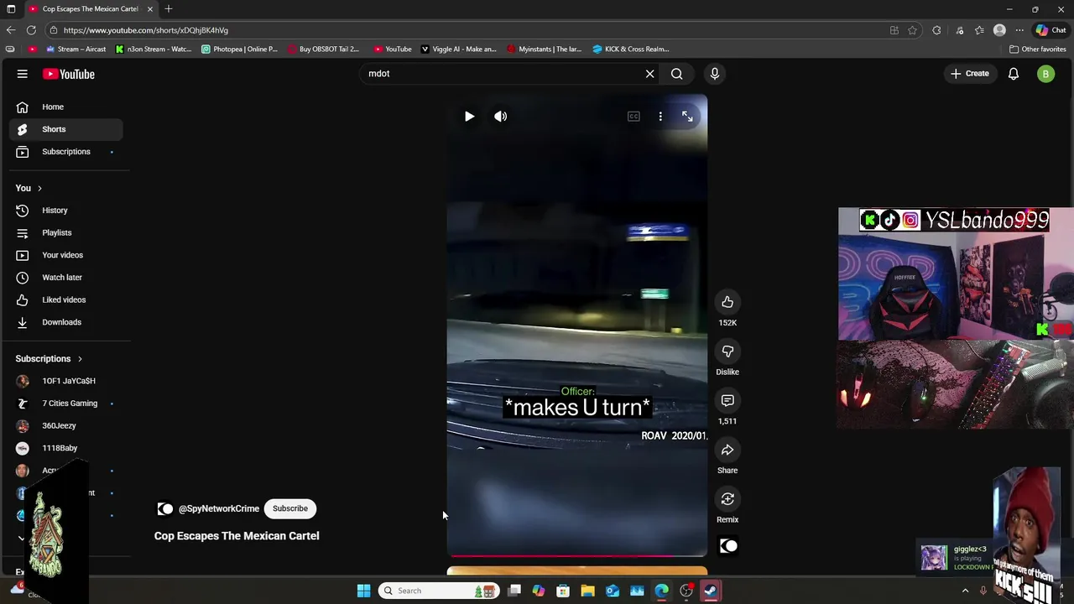Screen dimensions: 1074x604
Task: Remix this Short
Action: coord(727,499)
